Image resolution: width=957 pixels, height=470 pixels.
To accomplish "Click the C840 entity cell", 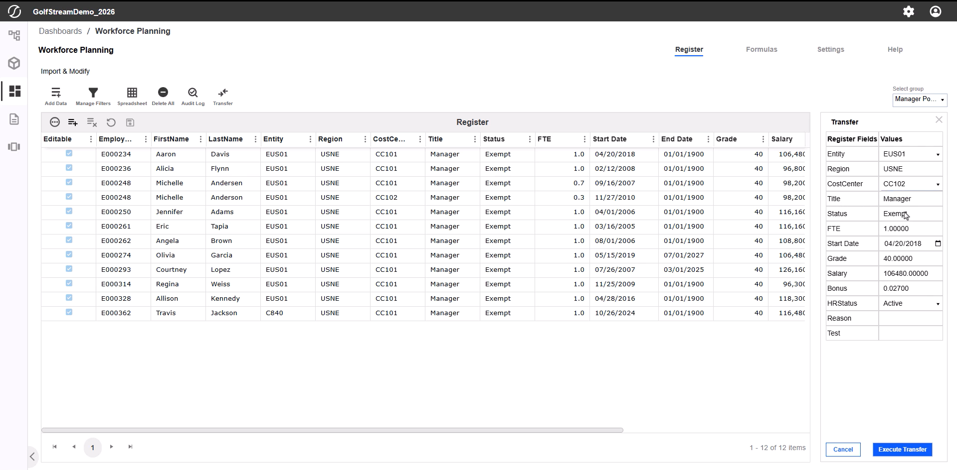I will [x=288, y=313].
